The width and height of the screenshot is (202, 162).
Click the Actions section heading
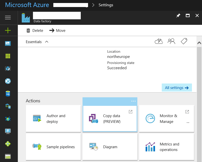(x=33, y=101)
